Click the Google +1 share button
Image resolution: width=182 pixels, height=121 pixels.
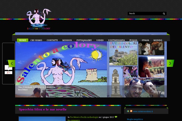coord(8,73)
